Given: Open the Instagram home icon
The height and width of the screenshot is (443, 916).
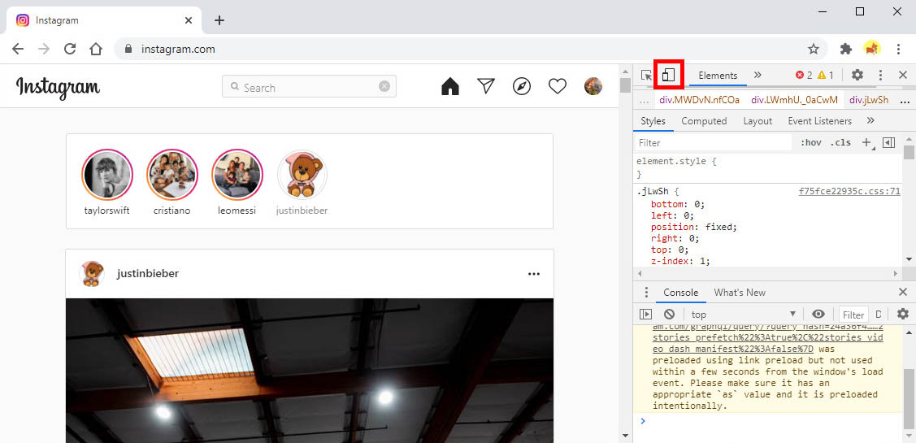Looking at the screenshot, I should 449,86.
